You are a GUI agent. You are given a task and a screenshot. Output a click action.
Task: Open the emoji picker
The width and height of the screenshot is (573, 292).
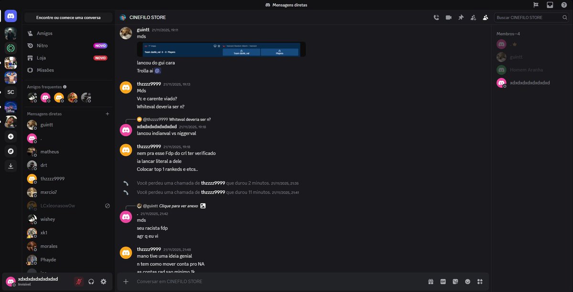467,282
